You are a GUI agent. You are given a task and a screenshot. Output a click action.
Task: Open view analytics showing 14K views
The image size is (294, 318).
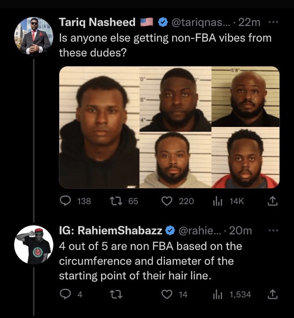218,201
